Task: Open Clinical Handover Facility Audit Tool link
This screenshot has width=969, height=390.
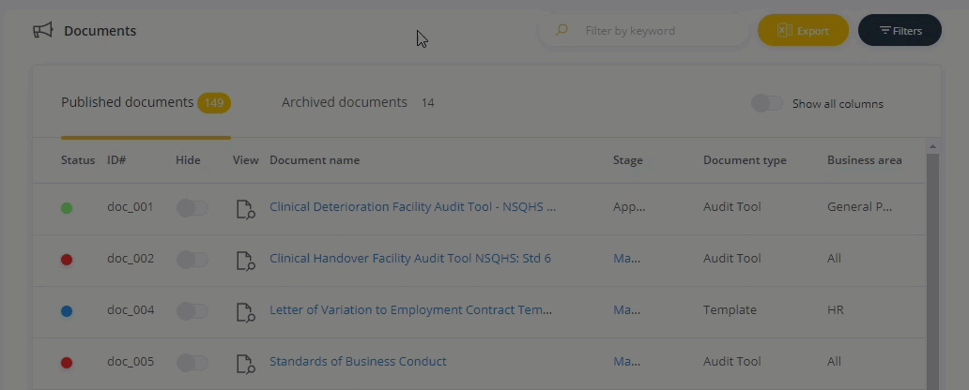Action: pos(410,259)
